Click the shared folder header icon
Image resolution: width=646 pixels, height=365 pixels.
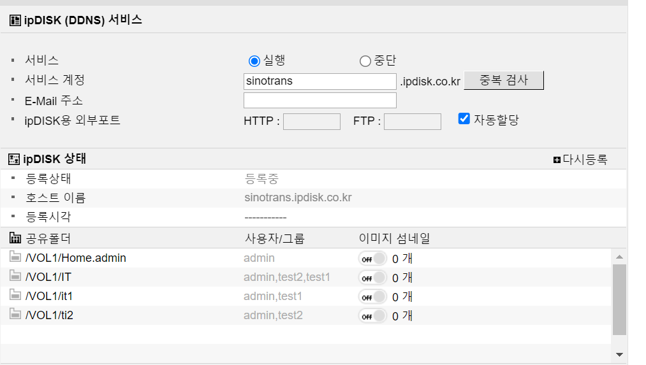click(15, 238)
